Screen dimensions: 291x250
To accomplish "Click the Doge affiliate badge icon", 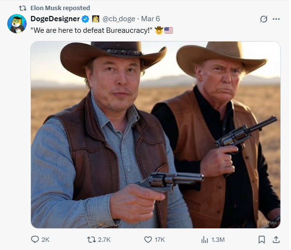I will click(x=96, y=19).
